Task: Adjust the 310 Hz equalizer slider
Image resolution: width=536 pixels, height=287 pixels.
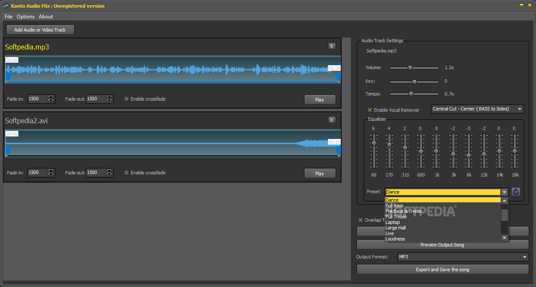Action: [405, 148]
